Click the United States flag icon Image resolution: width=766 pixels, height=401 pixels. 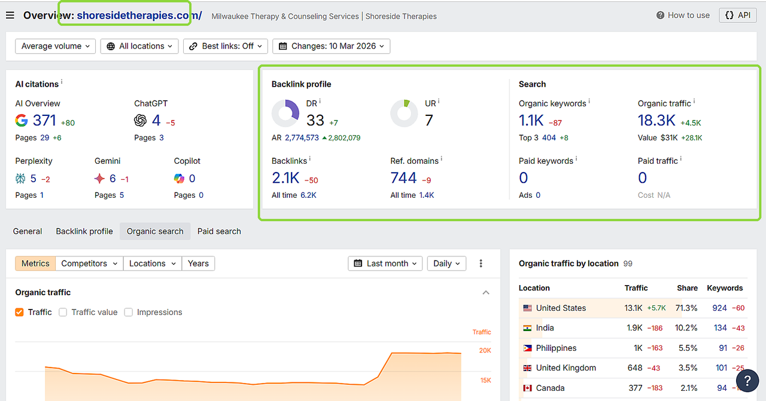click(527, 308)
